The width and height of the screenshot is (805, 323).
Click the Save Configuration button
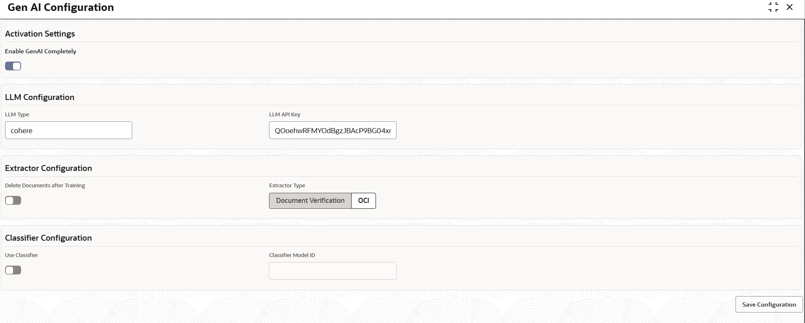(769, 305)
